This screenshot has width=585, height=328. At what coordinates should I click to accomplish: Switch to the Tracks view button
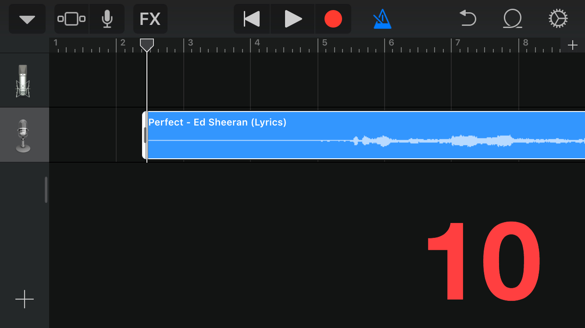coord(71,19)
